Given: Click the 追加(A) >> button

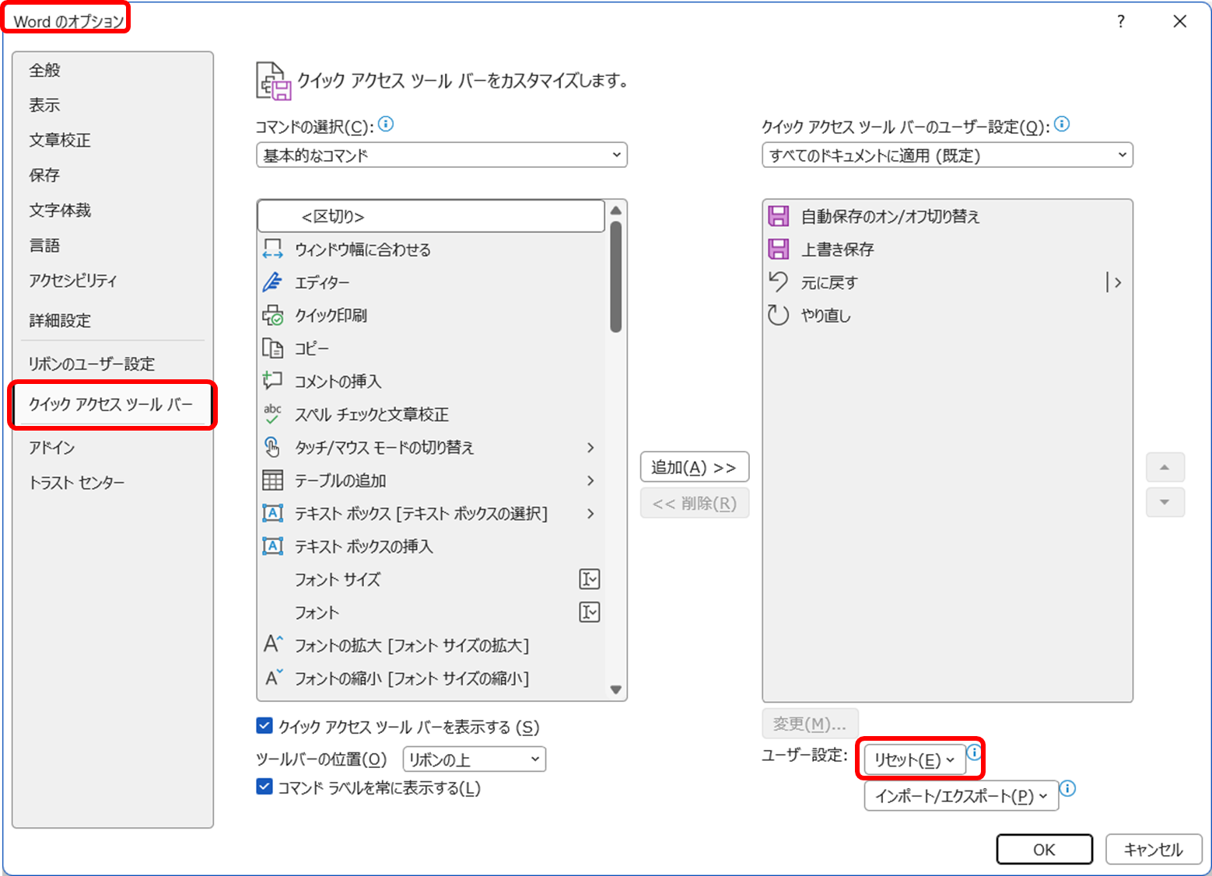Looking at the screenshot, I should coord(694,467).
